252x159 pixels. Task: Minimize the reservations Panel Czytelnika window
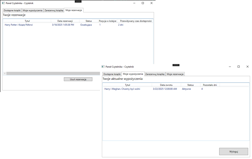click(x=134, y=3)
